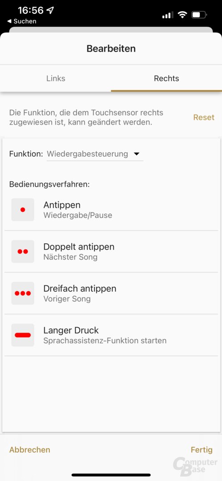Tap Fertig to finish editing
The image size is (222, 481).
(x=202, y=450)
